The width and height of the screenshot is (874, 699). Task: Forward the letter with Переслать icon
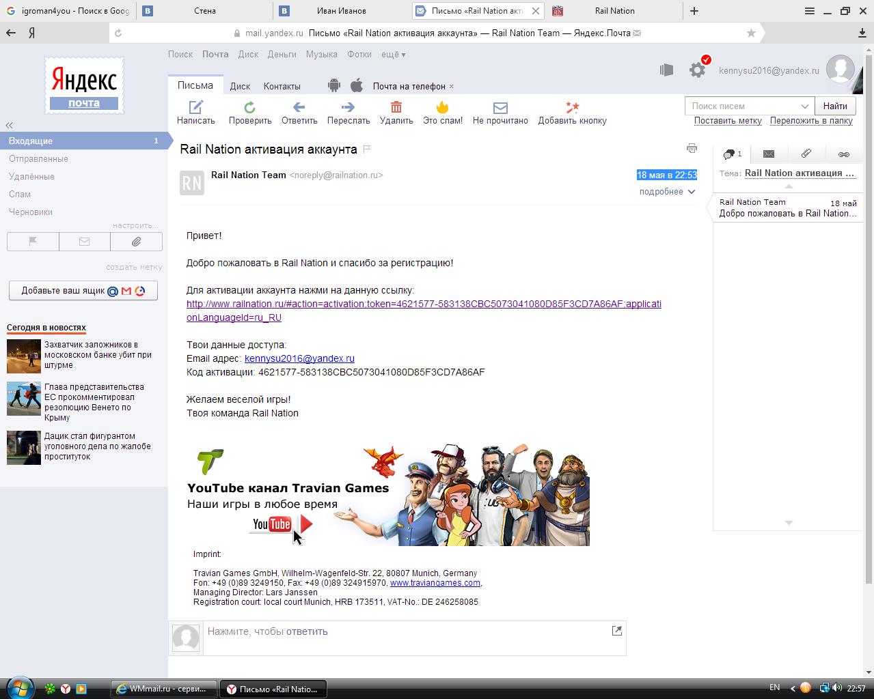pos(349,107)
